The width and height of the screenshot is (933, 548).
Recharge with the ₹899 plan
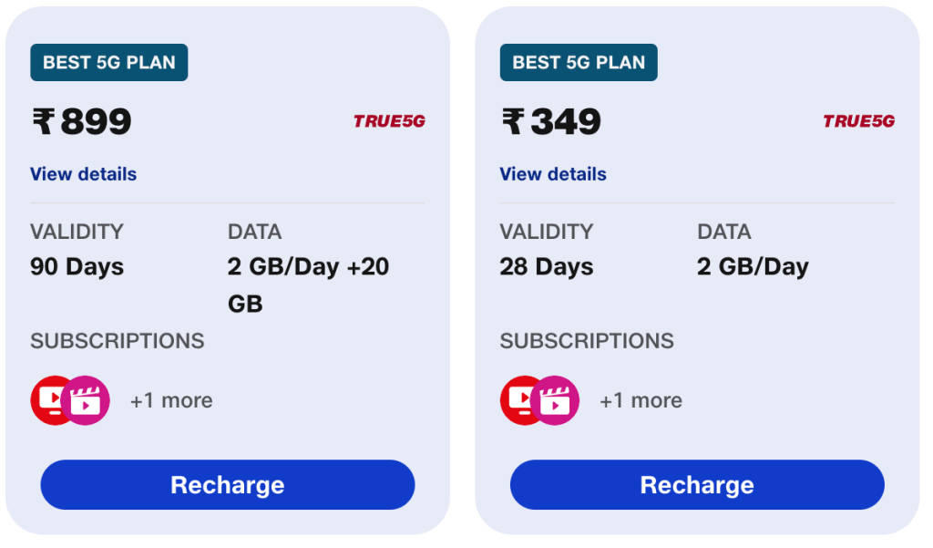coord(228,485)
